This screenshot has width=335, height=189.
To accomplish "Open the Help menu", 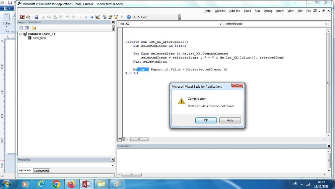I will click(x=207, y=11).
